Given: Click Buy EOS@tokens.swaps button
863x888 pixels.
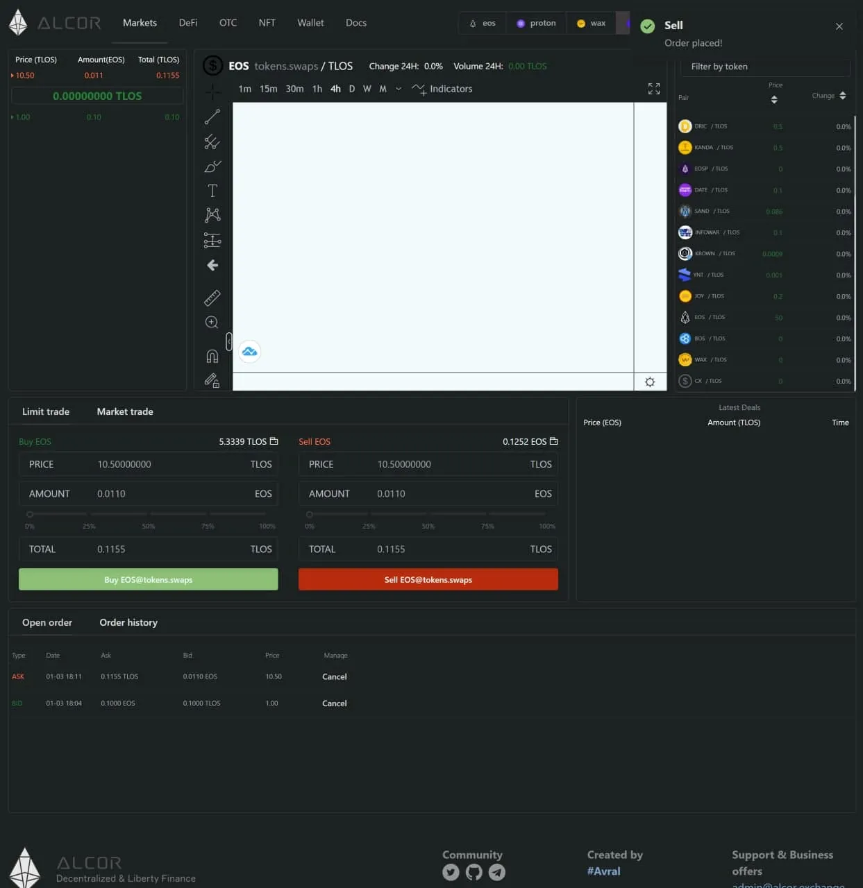Looking at the screenshot, I should (x=149, y=579).
